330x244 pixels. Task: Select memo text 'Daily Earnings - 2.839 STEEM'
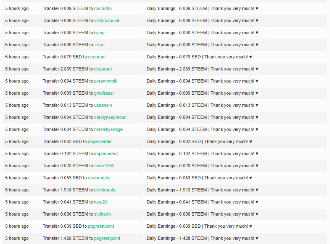(177, 69)
